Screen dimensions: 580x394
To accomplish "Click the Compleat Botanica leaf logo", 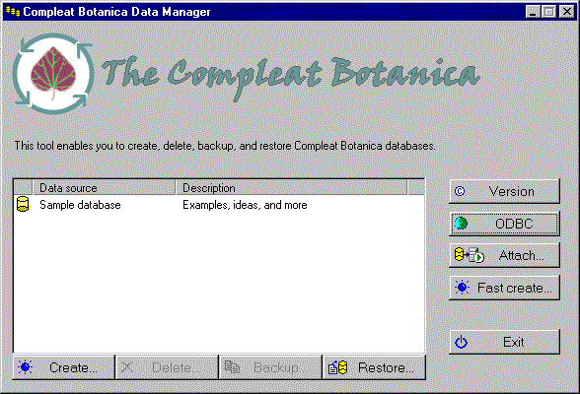I will click(x=53, y=73).
